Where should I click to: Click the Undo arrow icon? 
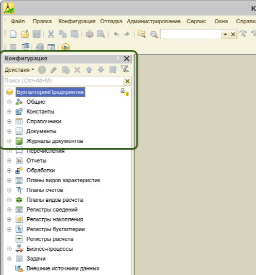(x=116, y=34)
